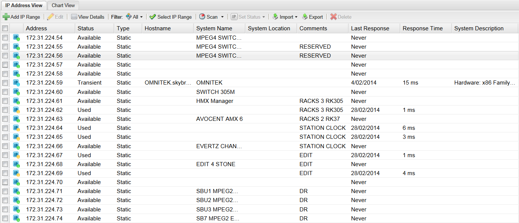Screen dimensions: 519x223
Task: Open the Set Status dropdown arrow
Action: click(x=264, y=17)
